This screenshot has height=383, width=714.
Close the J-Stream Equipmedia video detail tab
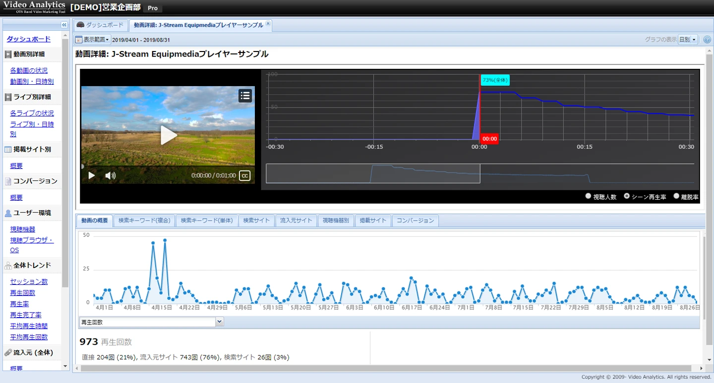268,23
